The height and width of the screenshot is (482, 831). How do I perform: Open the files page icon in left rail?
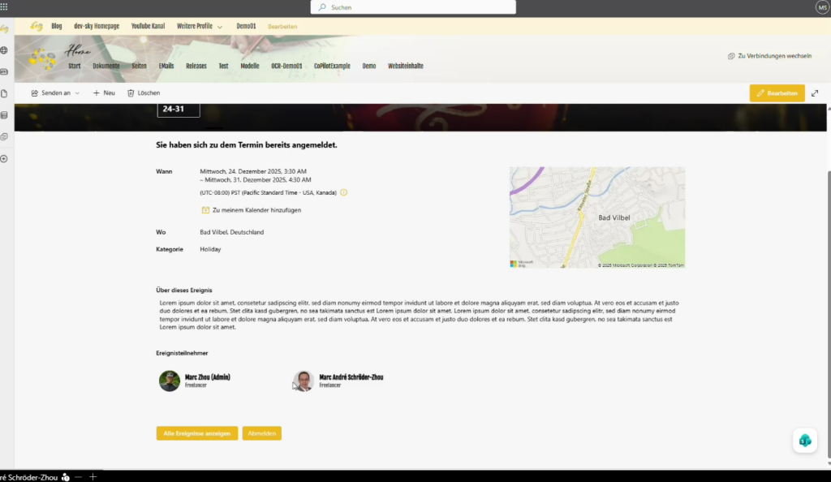tap(4, 94)
